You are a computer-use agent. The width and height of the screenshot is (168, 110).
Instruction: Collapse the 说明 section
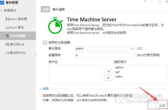click(x=40, y=89)
